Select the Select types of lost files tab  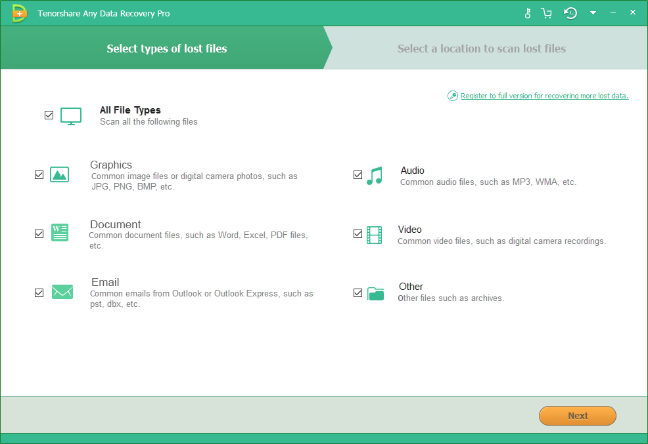pyautogui.click(x=166, y=48)
